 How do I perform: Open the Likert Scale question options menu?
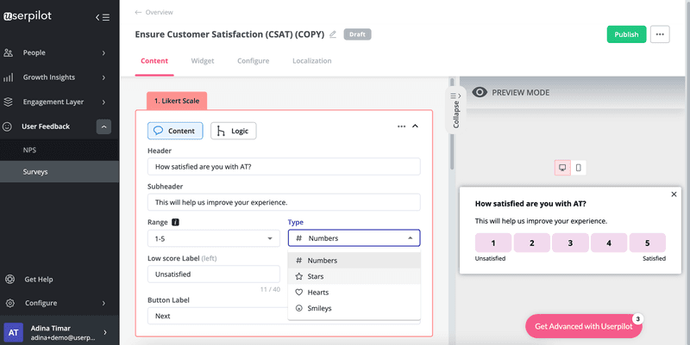pyautogui.click(x=401, y=126)
